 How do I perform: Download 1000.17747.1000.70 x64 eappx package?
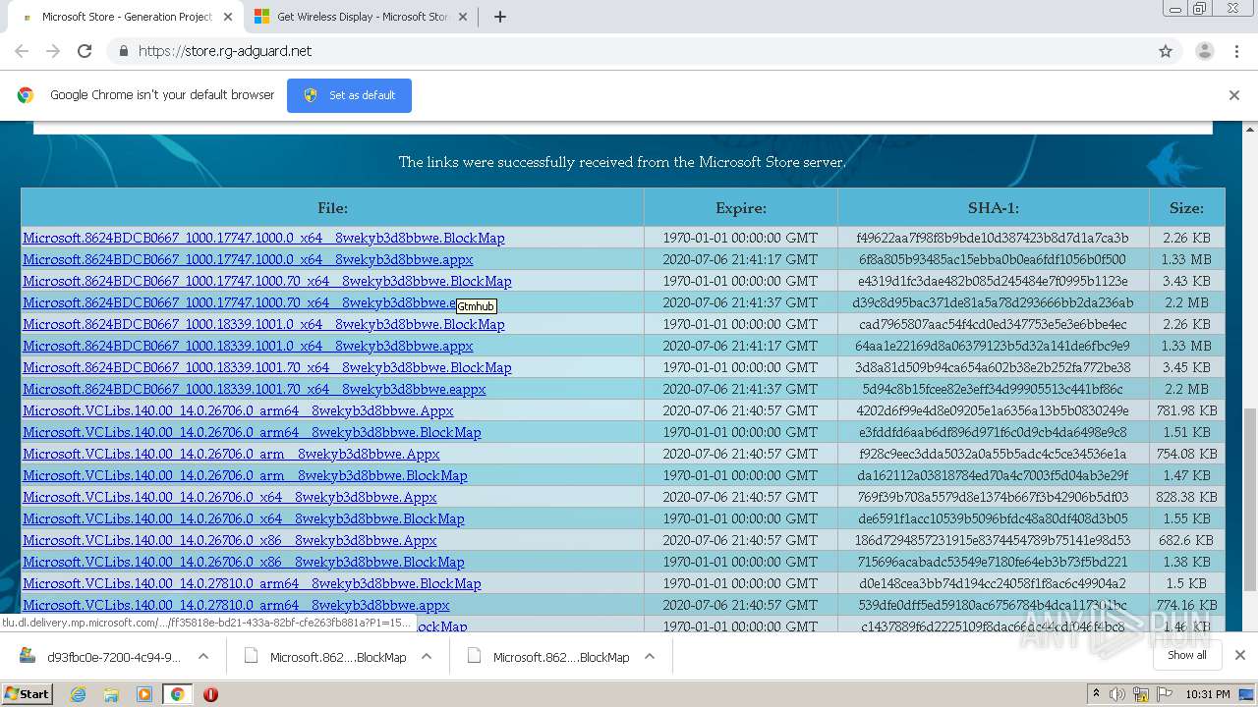pyautogui.click(x=240, y=302)
